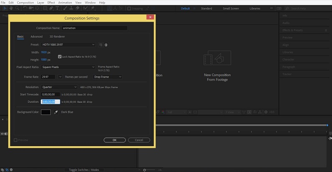Select the Eraser tool
Image resolution: width=332 pixels, height=172 pixels.
(x=77, y=8)
